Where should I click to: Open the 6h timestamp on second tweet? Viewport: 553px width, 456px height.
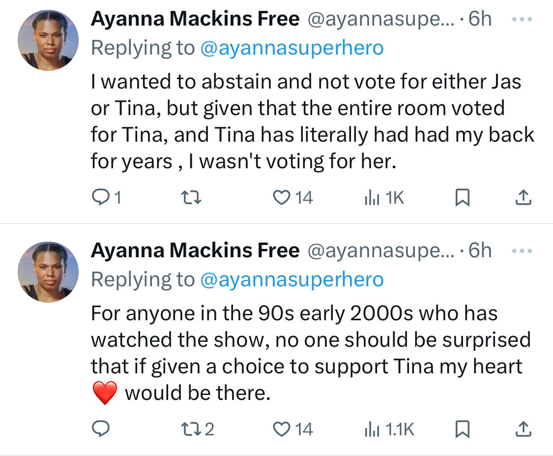480,250
